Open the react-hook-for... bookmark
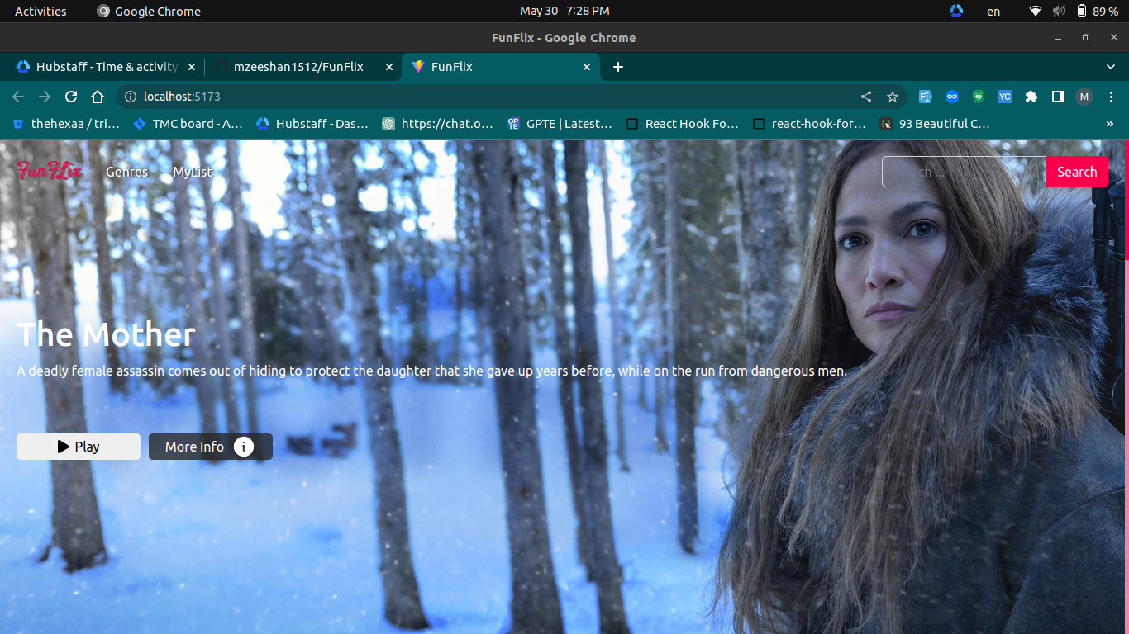The height and width of the screenshot is (634, 1129). pos(810,124)
